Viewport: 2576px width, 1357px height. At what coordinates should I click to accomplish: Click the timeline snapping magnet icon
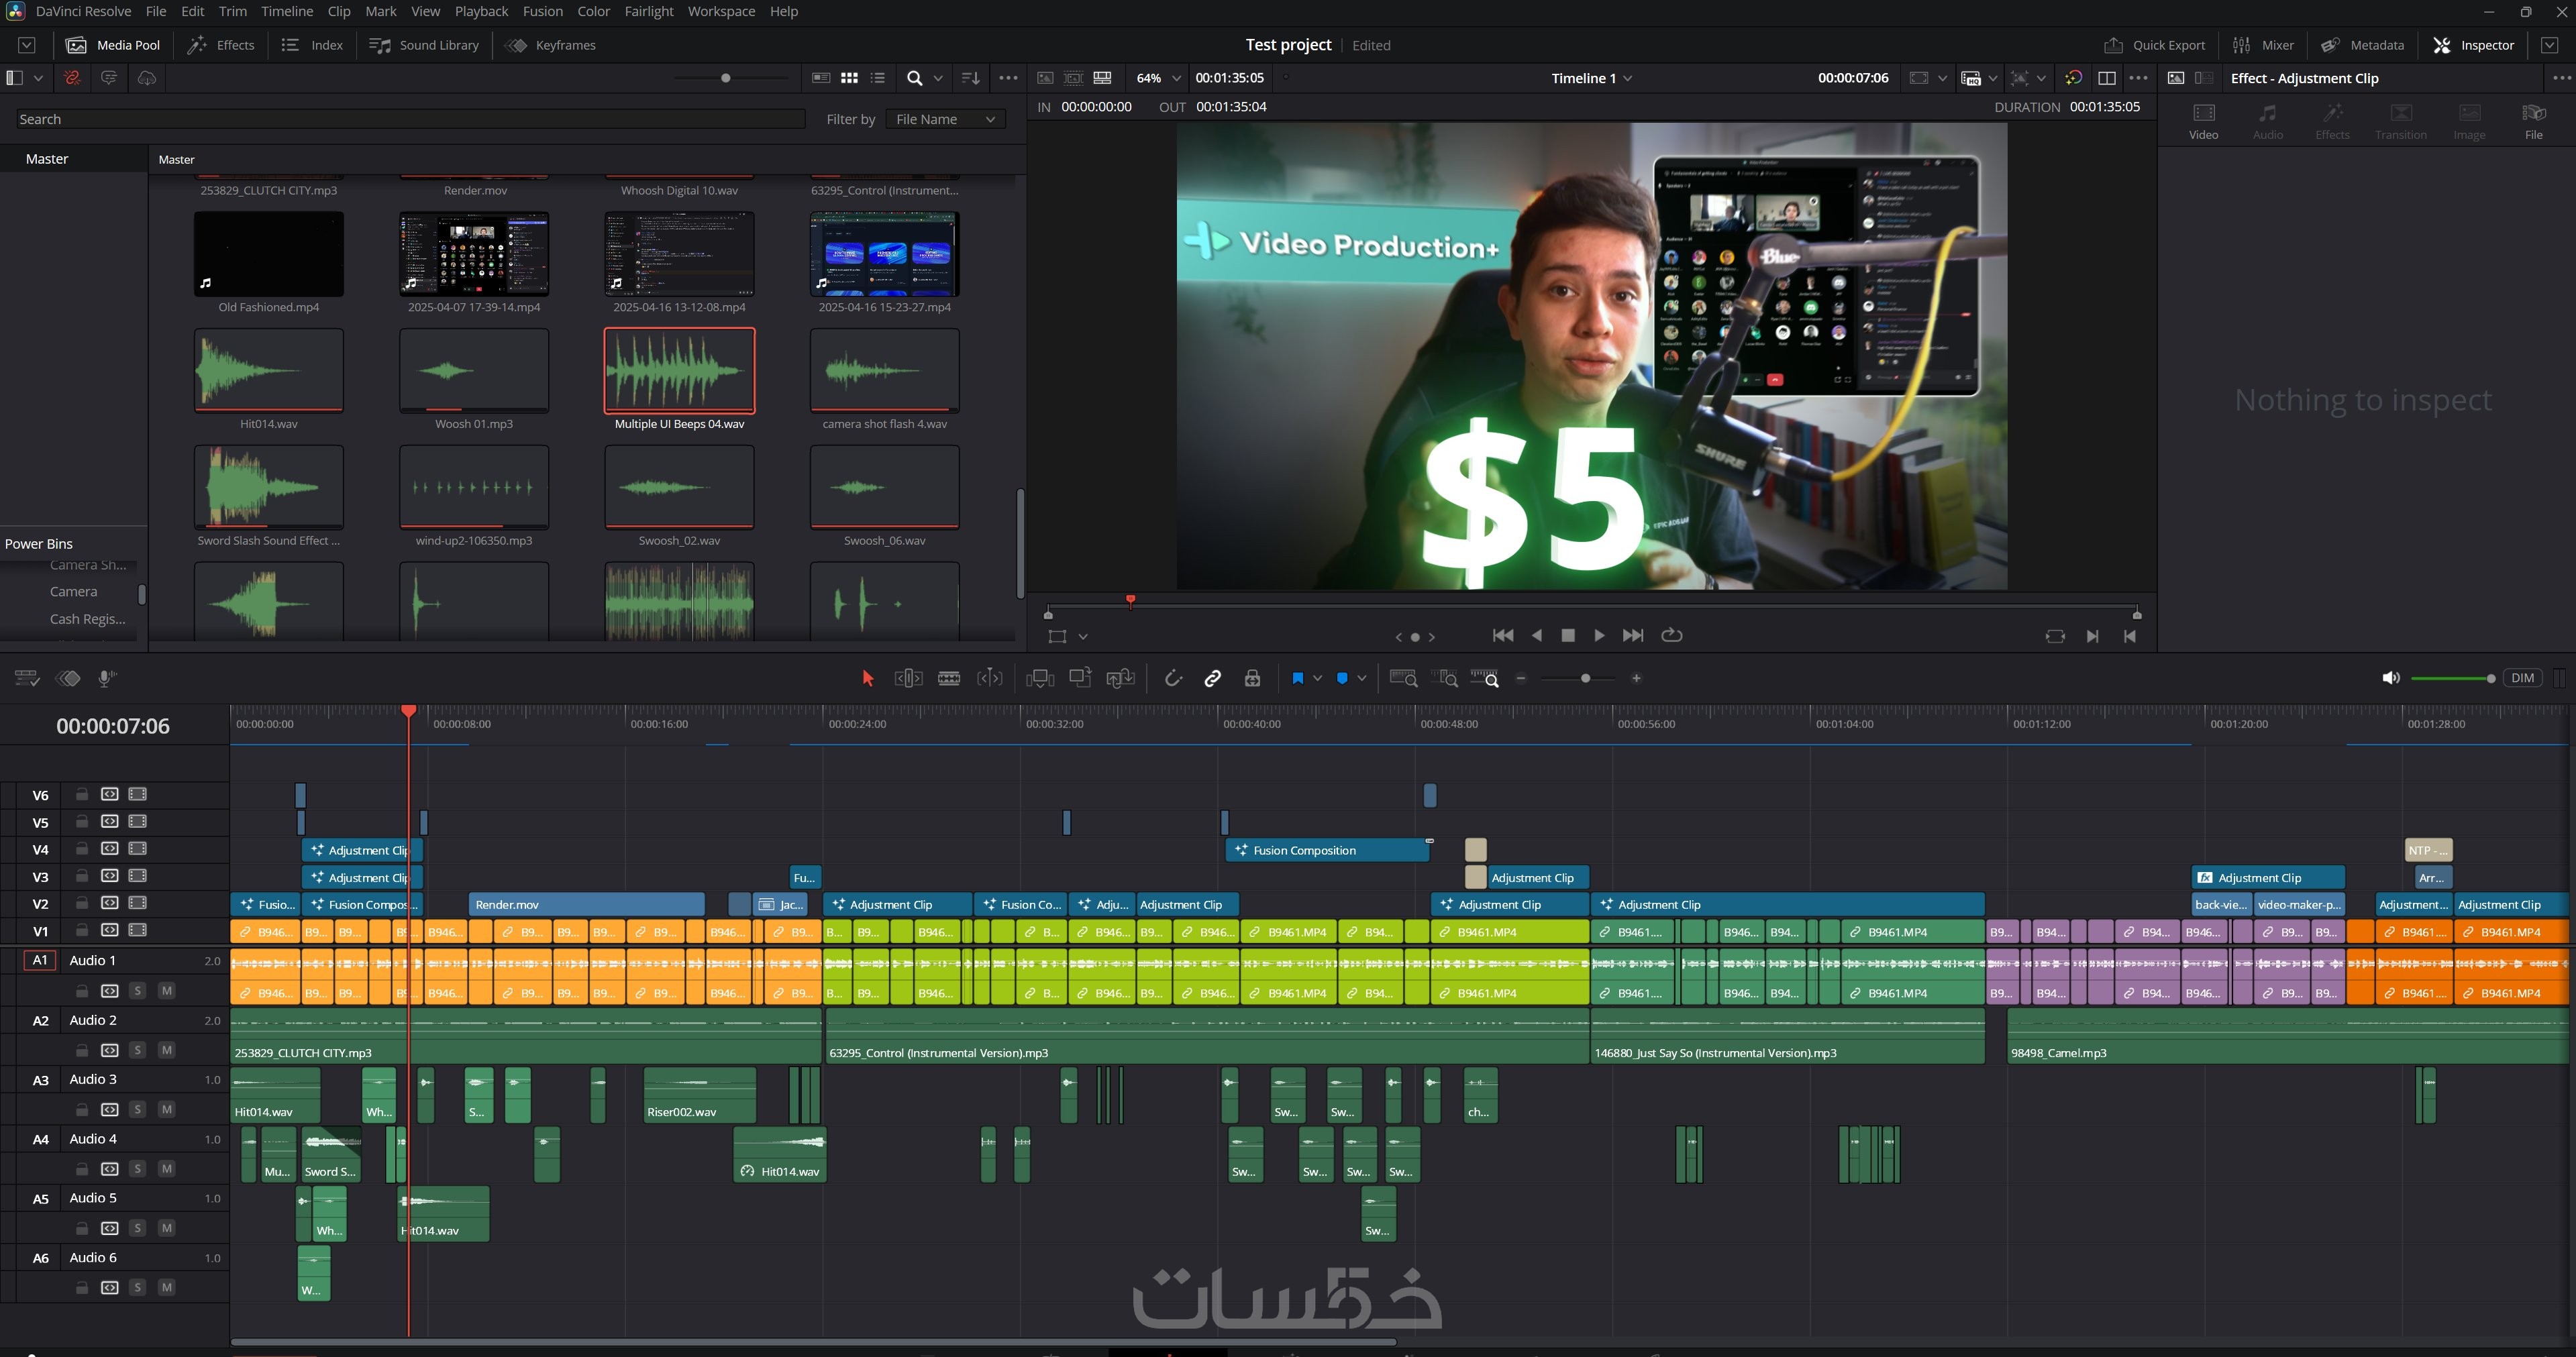coord(1173,679)
